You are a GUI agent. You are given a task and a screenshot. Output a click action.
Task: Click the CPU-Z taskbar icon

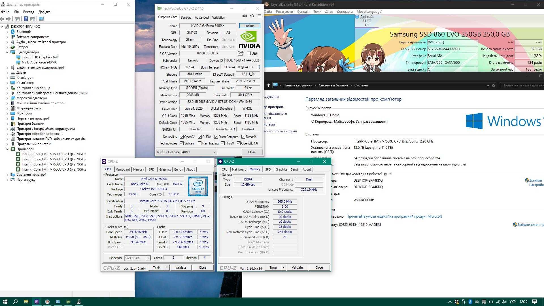point(37,302)
